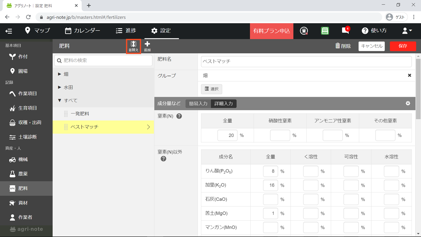The image size is (421, 237).
Task: Collapse the sidebar with the back-menu icon
Action: pos(9,31)
